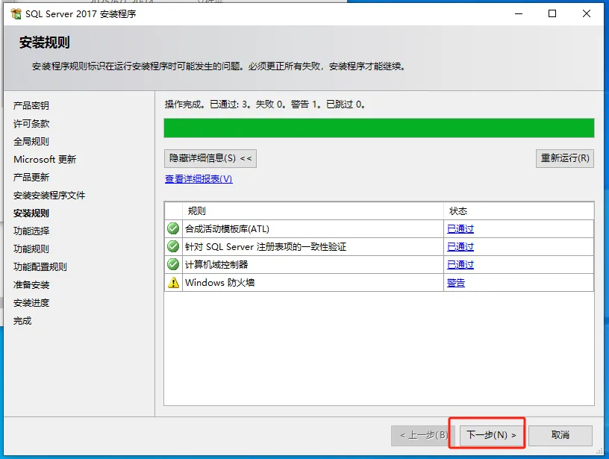Click the green check icon for SQL Server 注册表项 rule
This screenshot has width=609, height=459.
tap(173, 246)
